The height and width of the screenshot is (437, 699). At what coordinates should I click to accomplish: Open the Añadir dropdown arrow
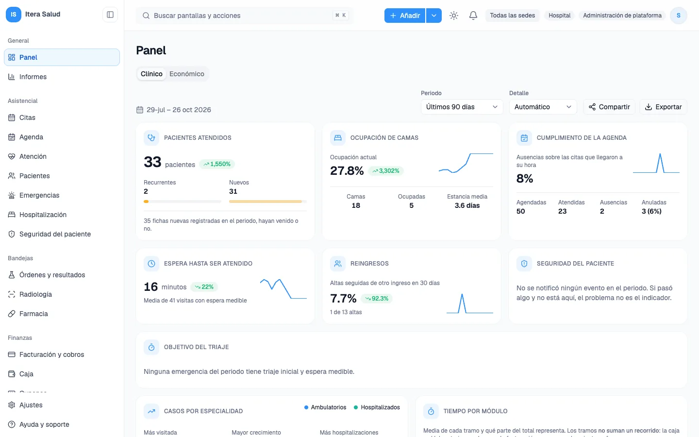click(x=434, y=16)
